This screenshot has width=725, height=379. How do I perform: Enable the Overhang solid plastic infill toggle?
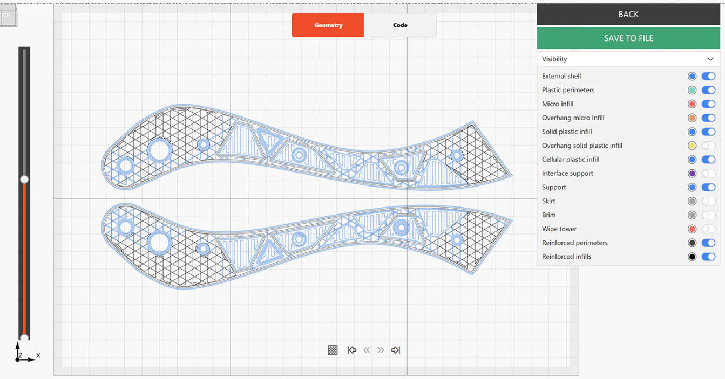tap(708, 146)
